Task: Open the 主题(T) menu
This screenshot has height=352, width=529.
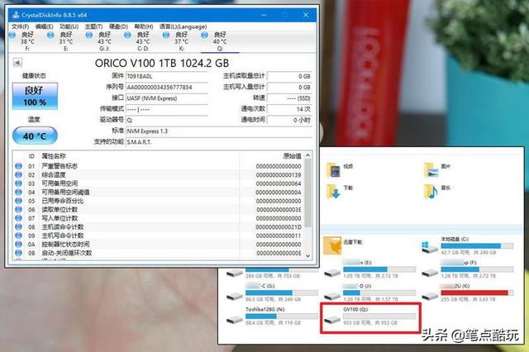Action: (x=93, y=26)
